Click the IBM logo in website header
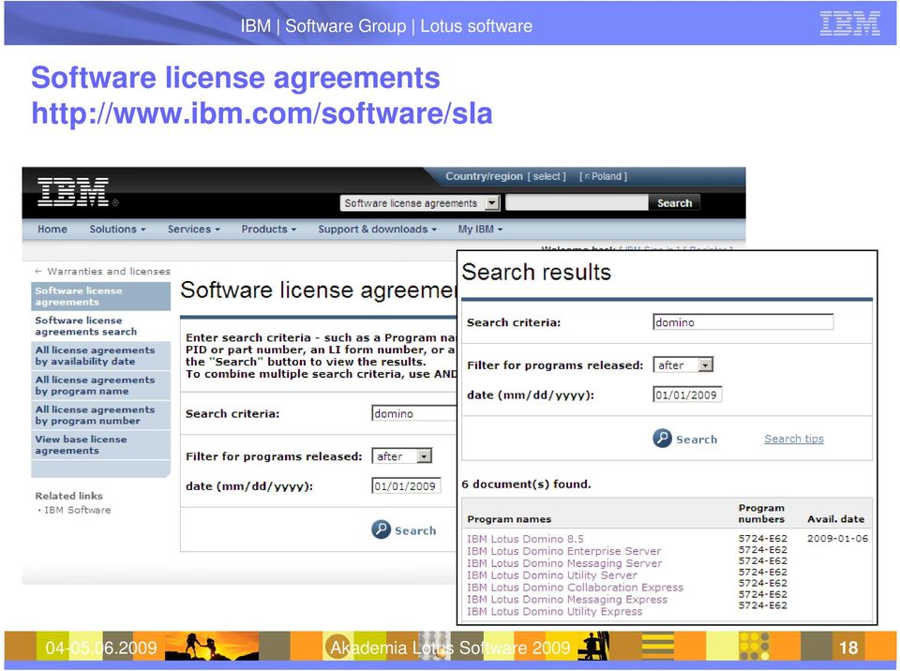Viewport: 900px width, 671px height. 73,192
